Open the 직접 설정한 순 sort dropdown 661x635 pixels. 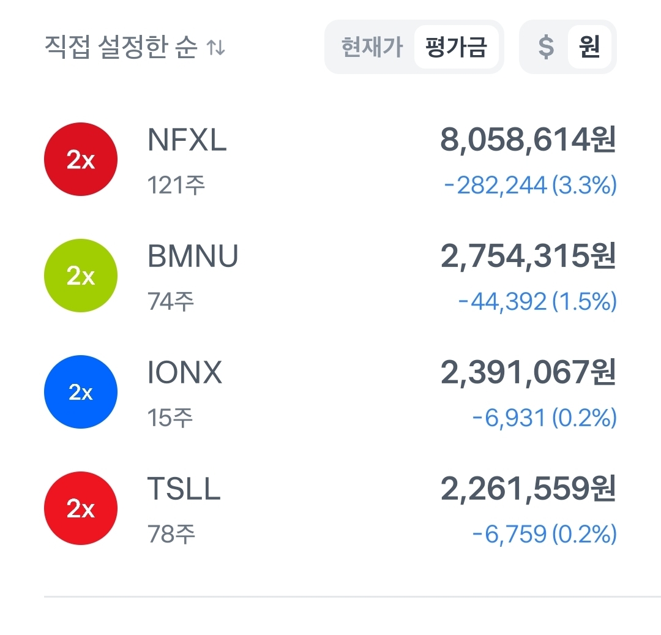coord(121,47)
